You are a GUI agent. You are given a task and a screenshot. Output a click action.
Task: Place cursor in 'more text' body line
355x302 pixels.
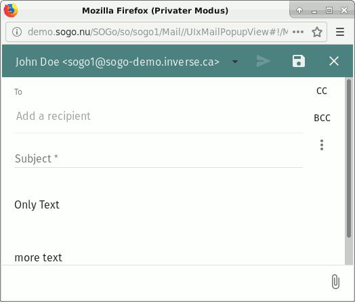38,257
